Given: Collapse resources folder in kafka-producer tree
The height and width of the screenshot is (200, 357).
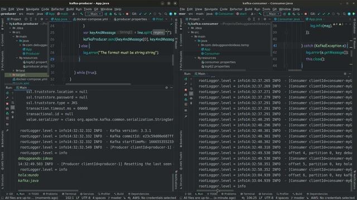Looking at the screenshot, I should coord(17,58).
